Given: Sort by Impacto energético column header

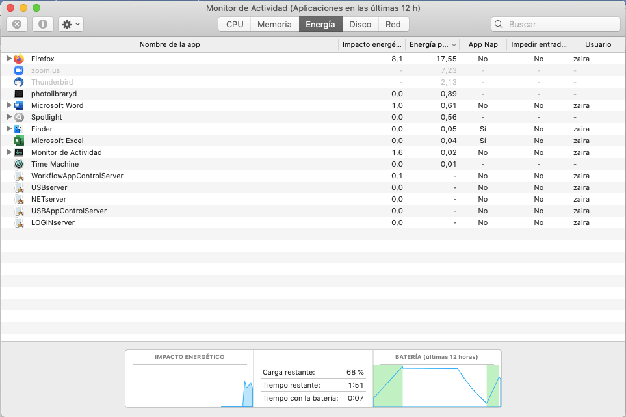Looking at the screenshot, I should point(371,44).
